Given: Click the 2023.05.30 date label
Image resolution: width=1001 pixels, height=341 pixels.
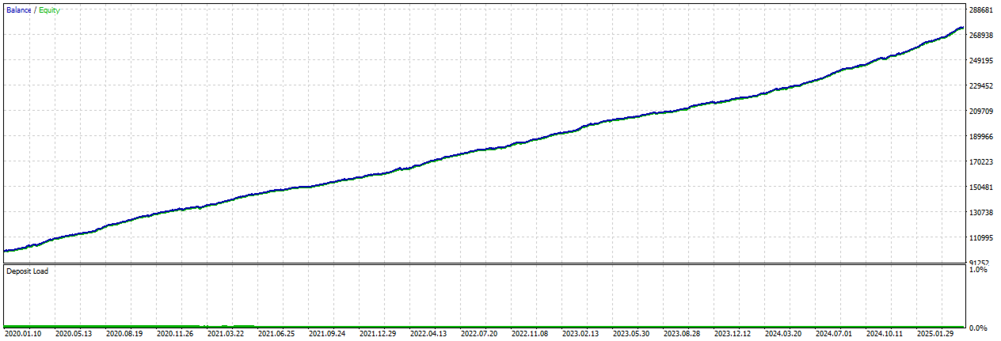Looking at the screenshot, I should [631, 335].
